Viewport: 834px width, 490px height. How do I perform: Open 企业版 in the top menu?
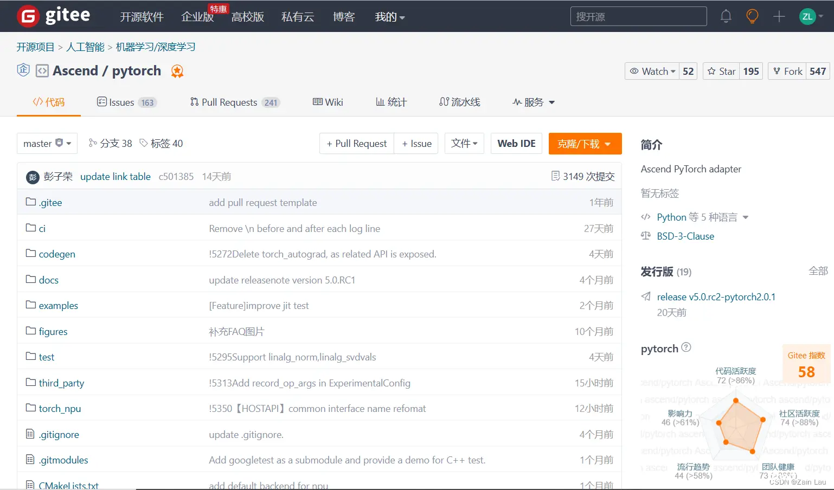(x=197, y=17)
